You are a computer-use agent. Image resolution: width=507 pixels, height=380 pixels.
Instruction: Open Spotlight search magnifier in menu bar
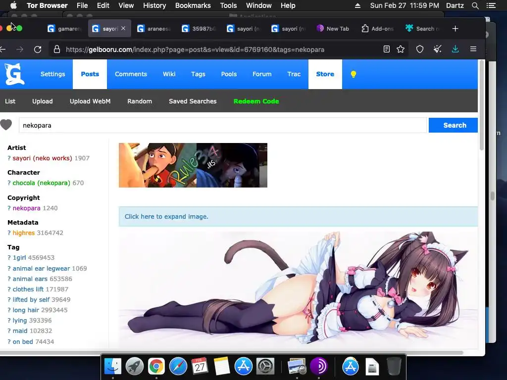pos(475,5)
